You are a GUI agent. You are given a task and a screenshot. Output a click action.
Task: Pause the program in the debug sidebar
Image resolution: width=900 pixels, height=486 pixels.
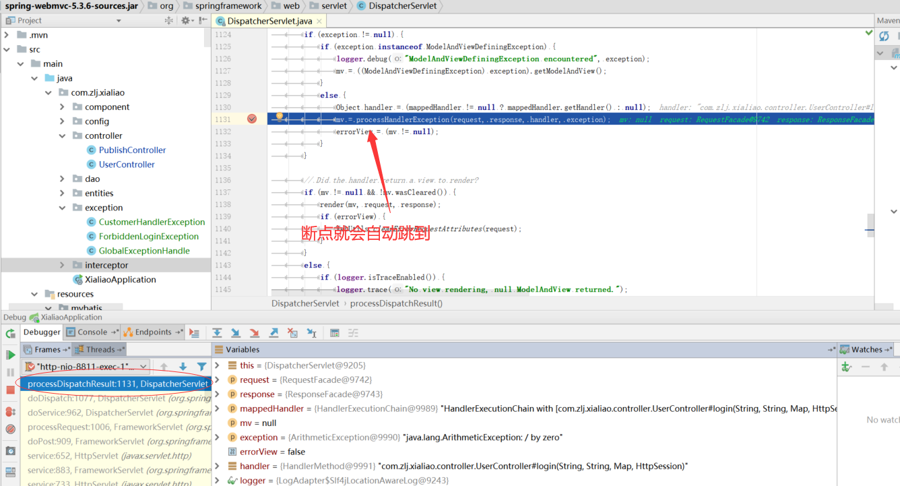pyautogui.click(x=10, y=372)
